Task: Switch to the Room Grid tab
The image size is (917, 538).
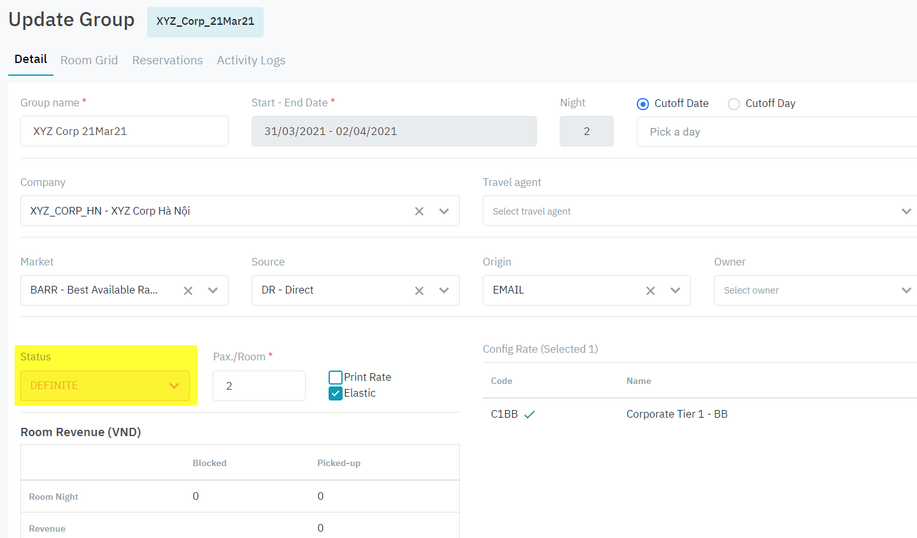Action: [x=89, y=60]
